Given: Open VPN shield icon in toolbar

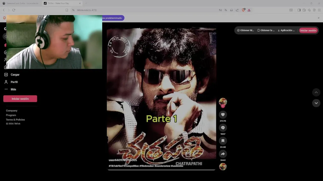Looking at the screenshot, I should (314, 10).
